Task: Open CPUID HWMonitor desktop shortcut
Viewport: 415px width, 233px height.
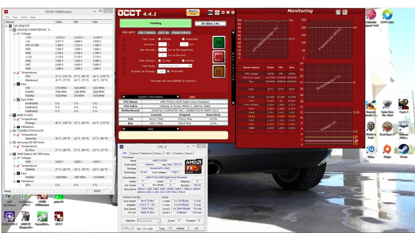Action: [42, 201]
